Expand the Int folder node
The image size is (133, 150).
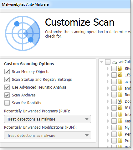pos(108,115)
